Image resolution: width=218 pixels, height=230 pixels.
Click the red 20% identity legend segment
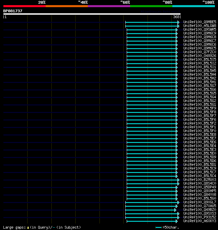pyautogui.click(x=25, y=6)
